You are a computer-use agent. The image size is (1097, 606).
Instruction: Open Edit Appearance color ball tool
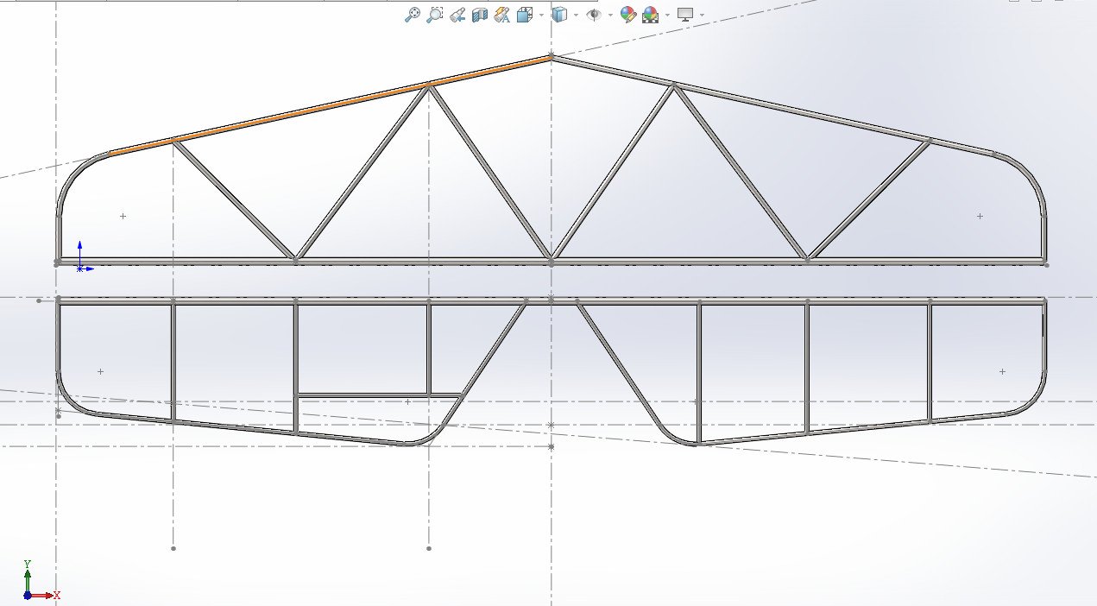click(x=627, y=15)
